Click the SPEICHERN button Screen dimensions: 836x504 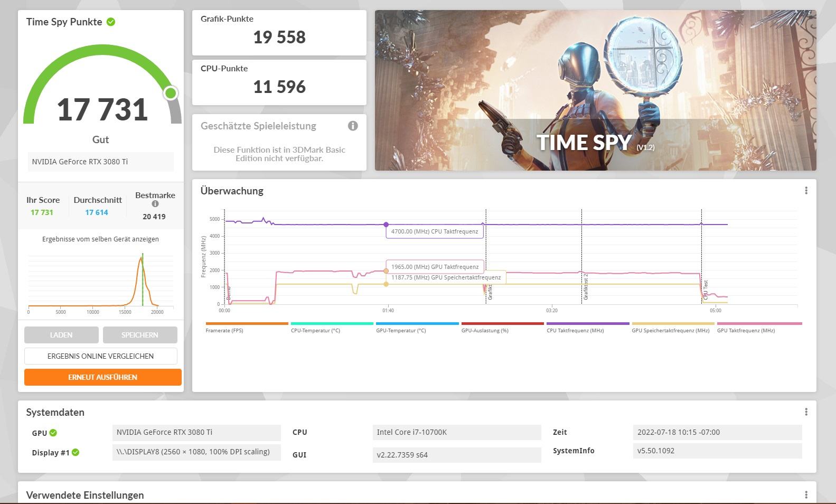point(140,335)
